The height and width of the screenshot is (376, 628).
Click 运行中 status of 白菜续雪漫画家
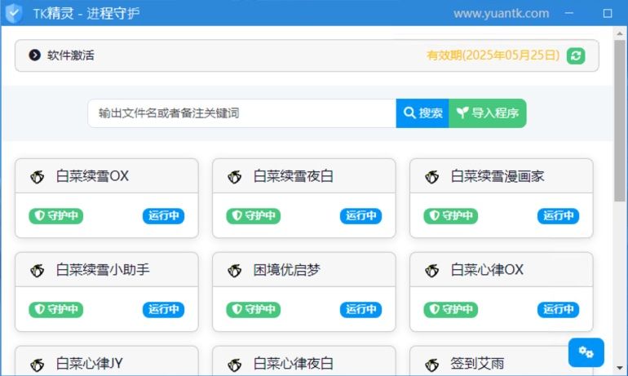click(559, 216)
